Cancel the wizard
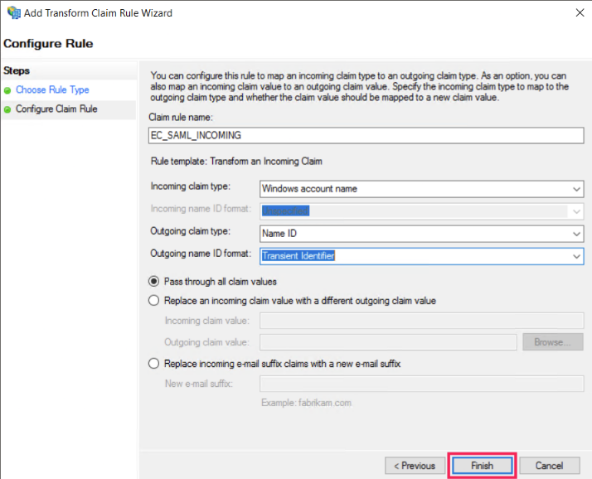 pos(549,466)
